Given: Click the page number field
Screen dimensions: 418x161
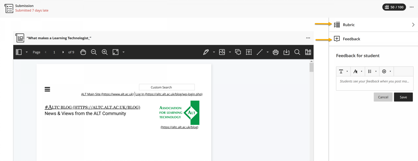Looking at the screenshot, I should [x=54, y=52].
